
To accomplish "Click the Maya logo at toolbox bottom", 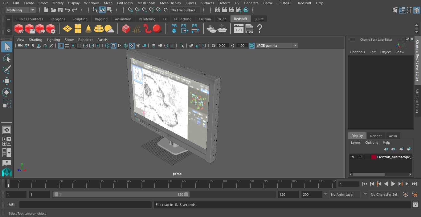I will tap(6, 172).
